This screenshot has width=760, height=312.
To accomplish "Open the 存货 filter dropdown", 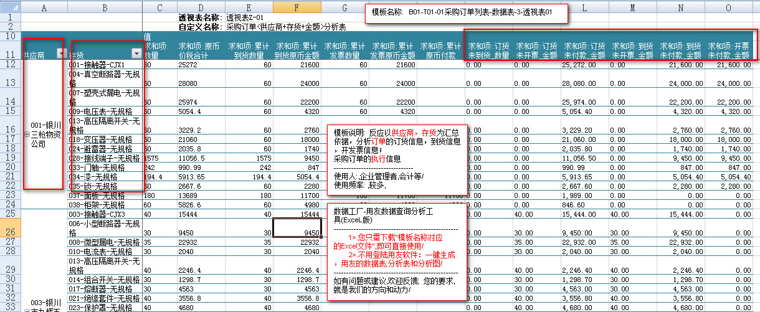I will 136,54.
